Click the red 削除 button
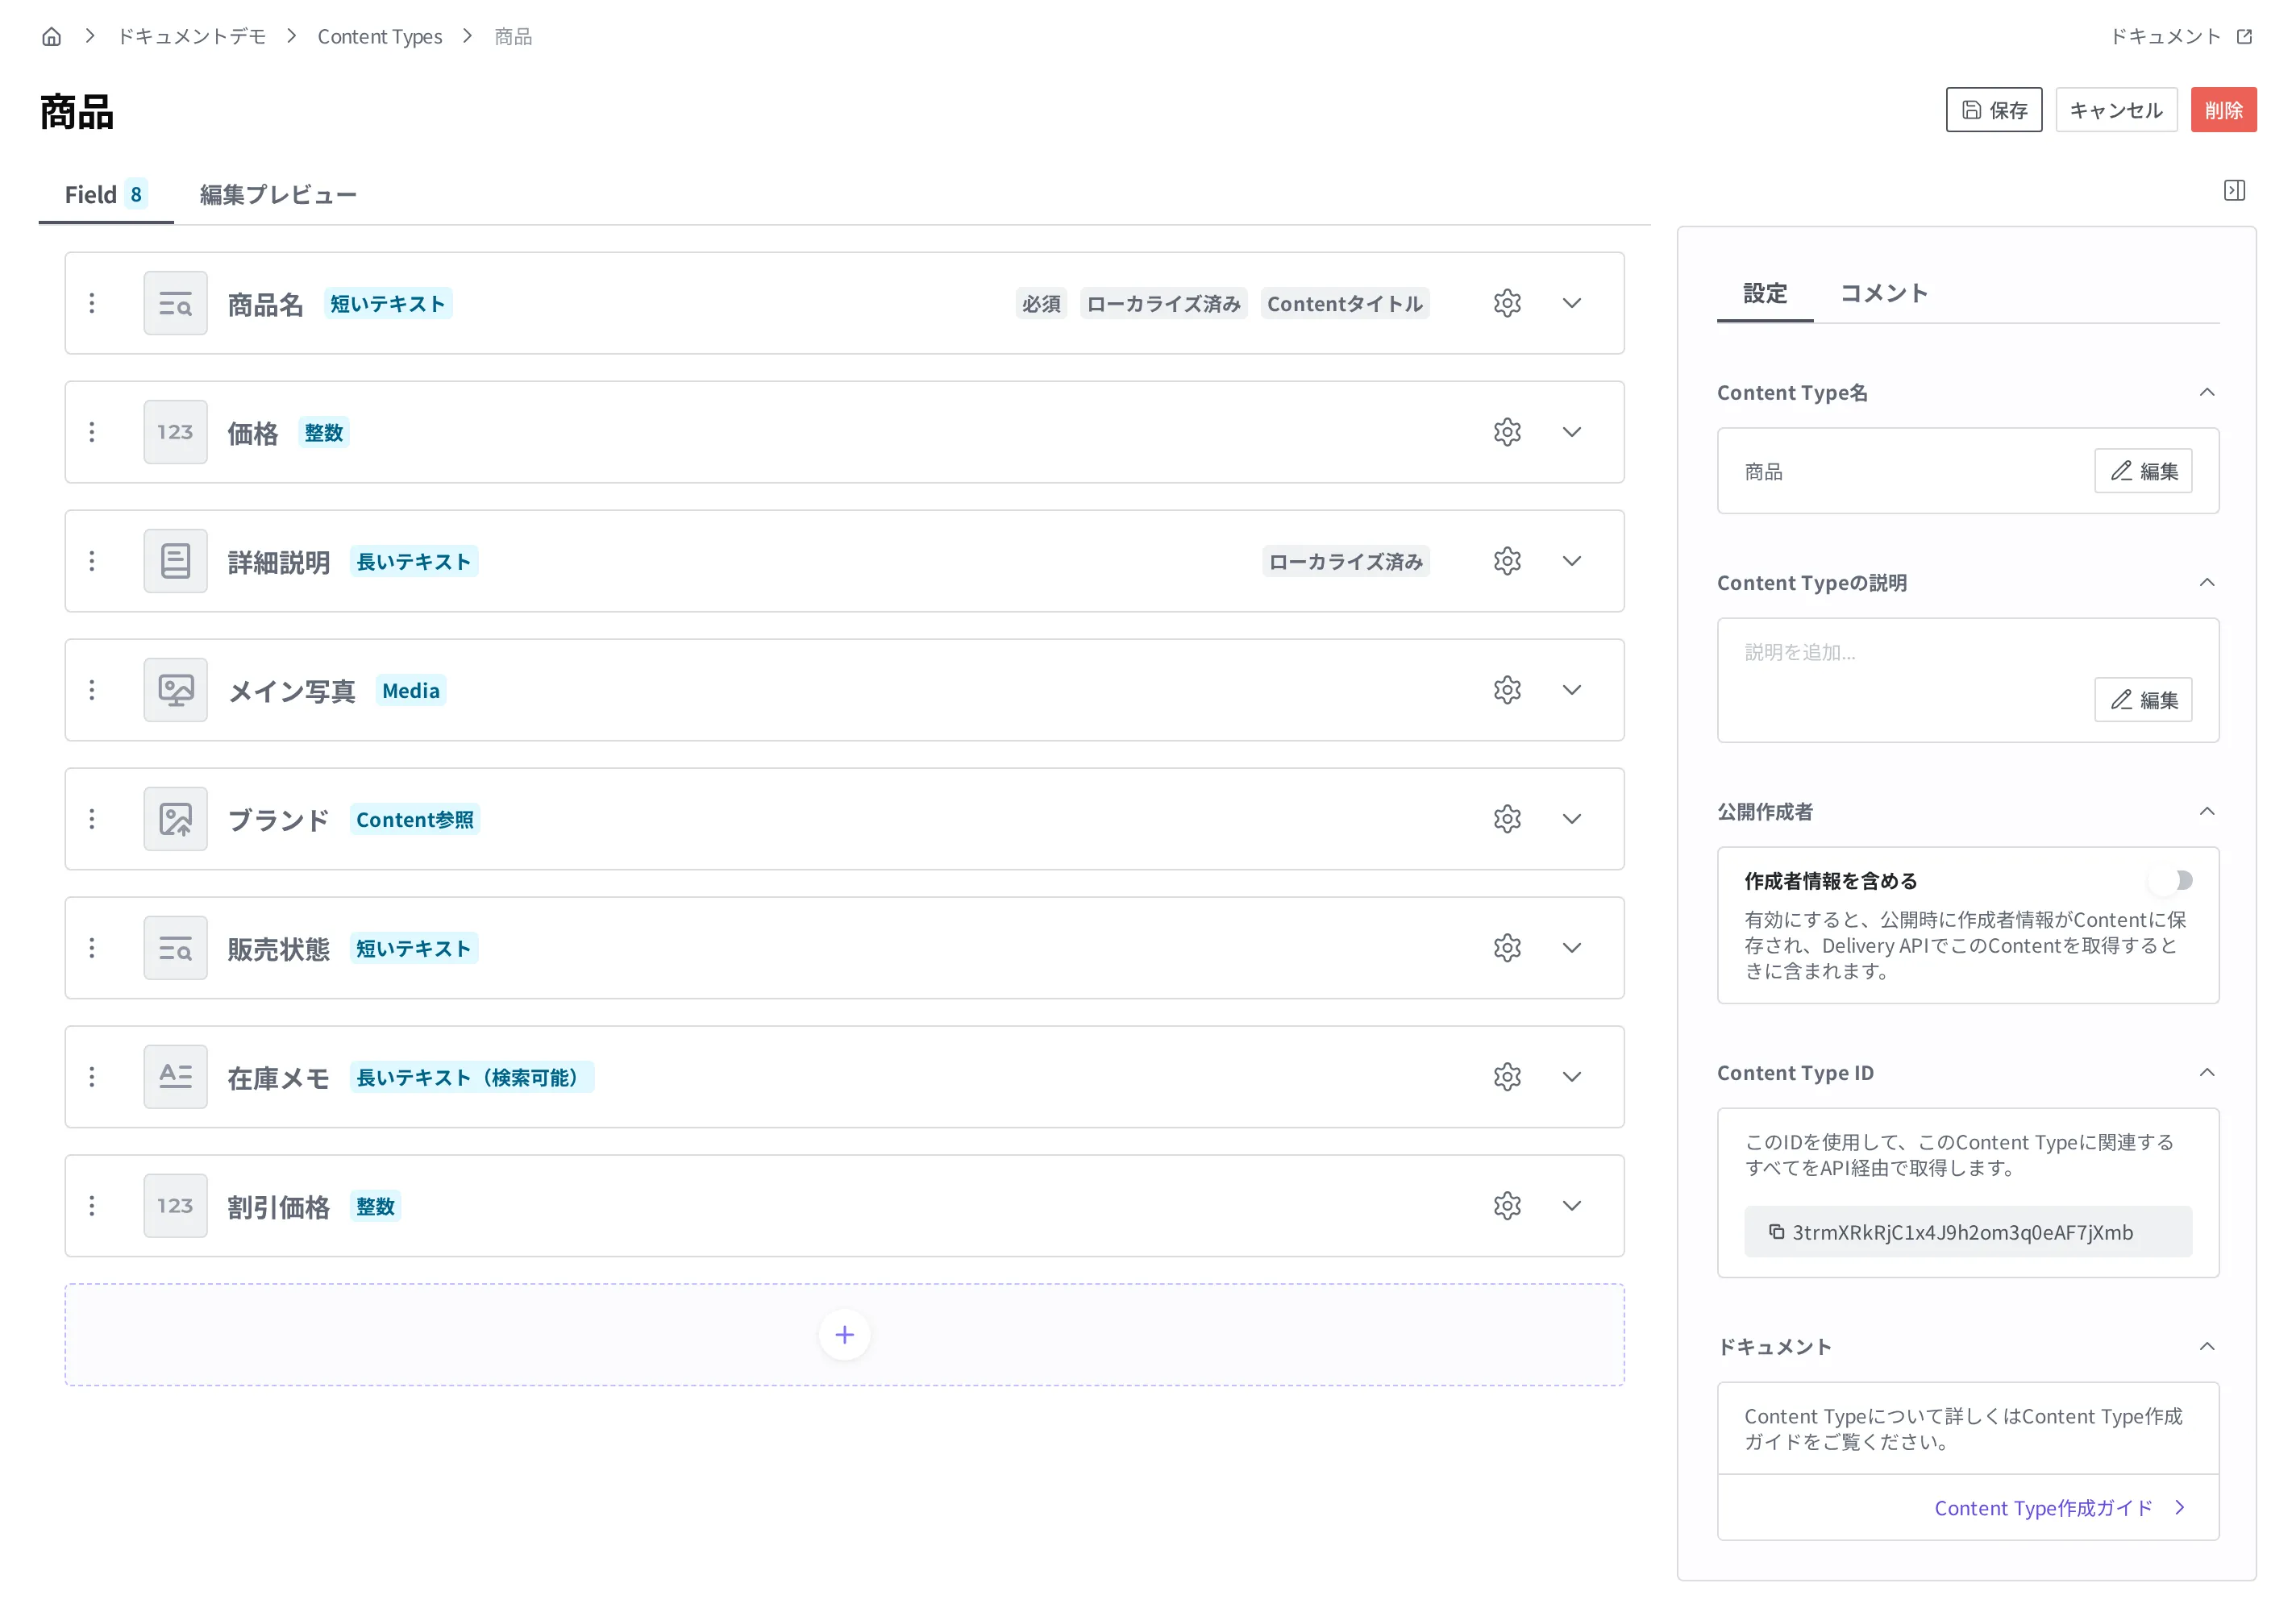2296x1612 pixels. [x=2224, y=110]
